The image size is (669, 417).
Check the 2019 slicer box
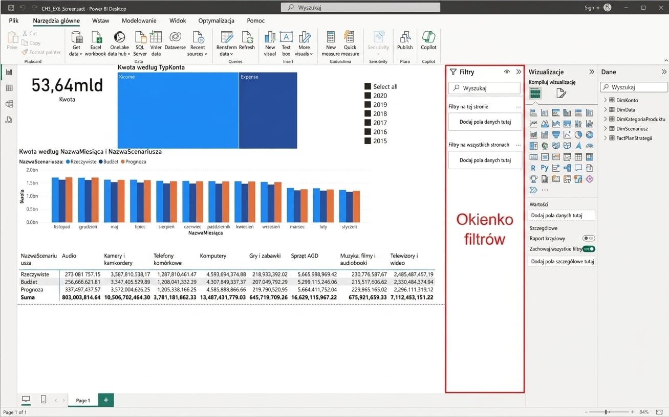[x=368, y=105]
